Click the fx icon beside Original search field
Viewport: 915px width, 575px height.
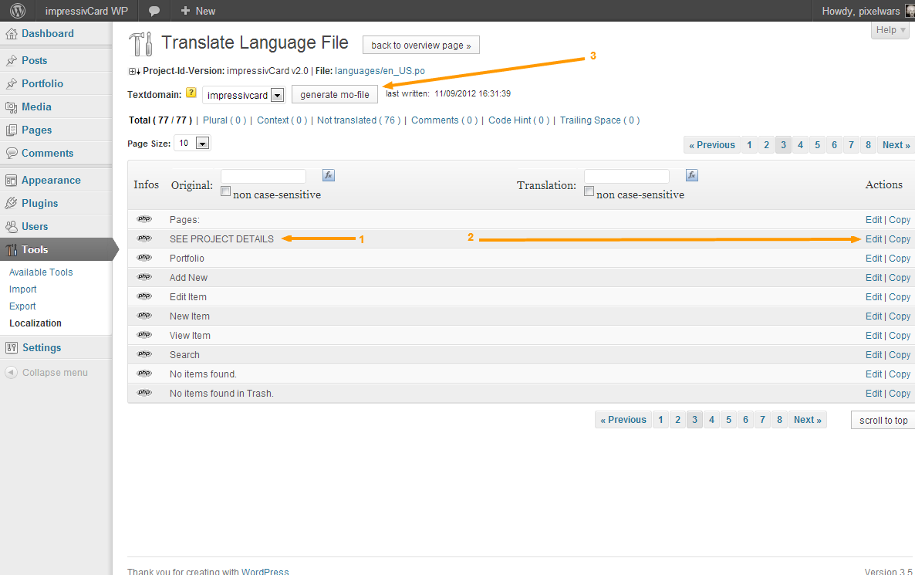point(328,175)
